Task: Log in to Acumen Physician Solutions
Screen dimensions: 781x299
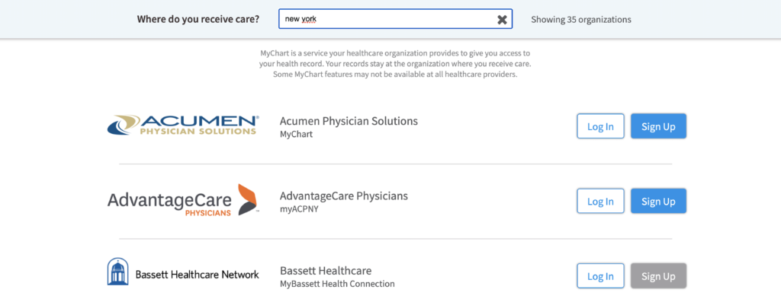Action: (x=600, y=126)
